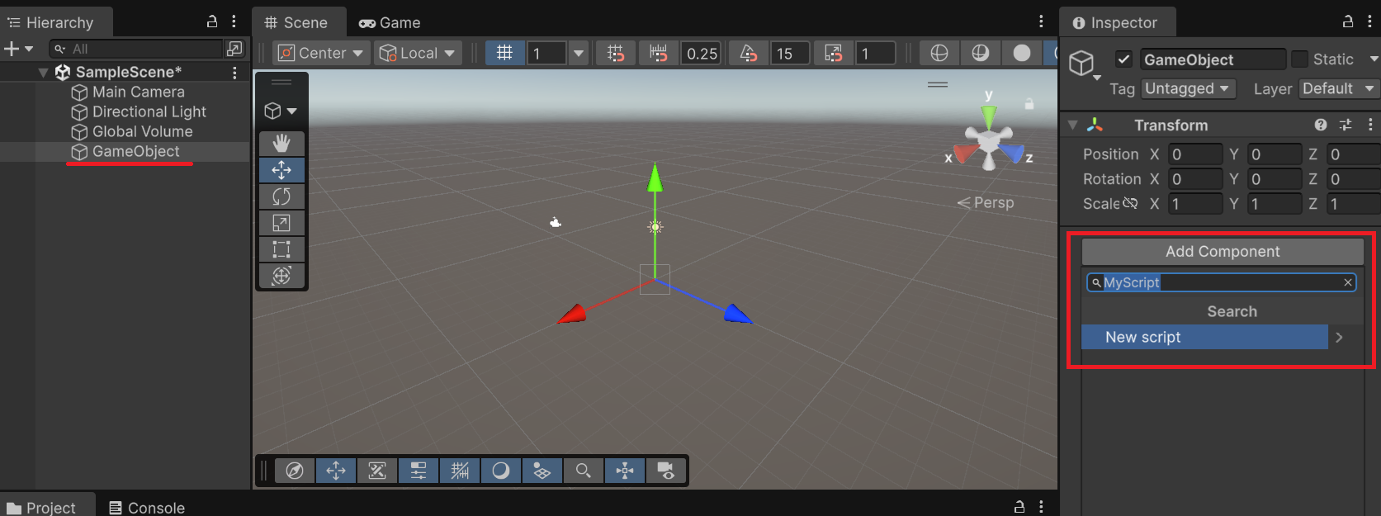
Task: Open Transform presets slider icon
Action: [1346, 125]
